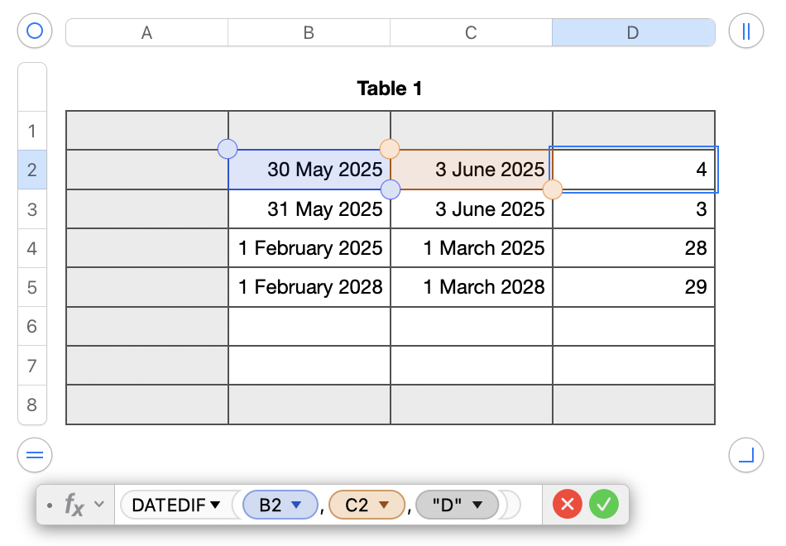Screen dimensions: 786x546
Task: Click the Table 1 title
Action: click(389, 89)
